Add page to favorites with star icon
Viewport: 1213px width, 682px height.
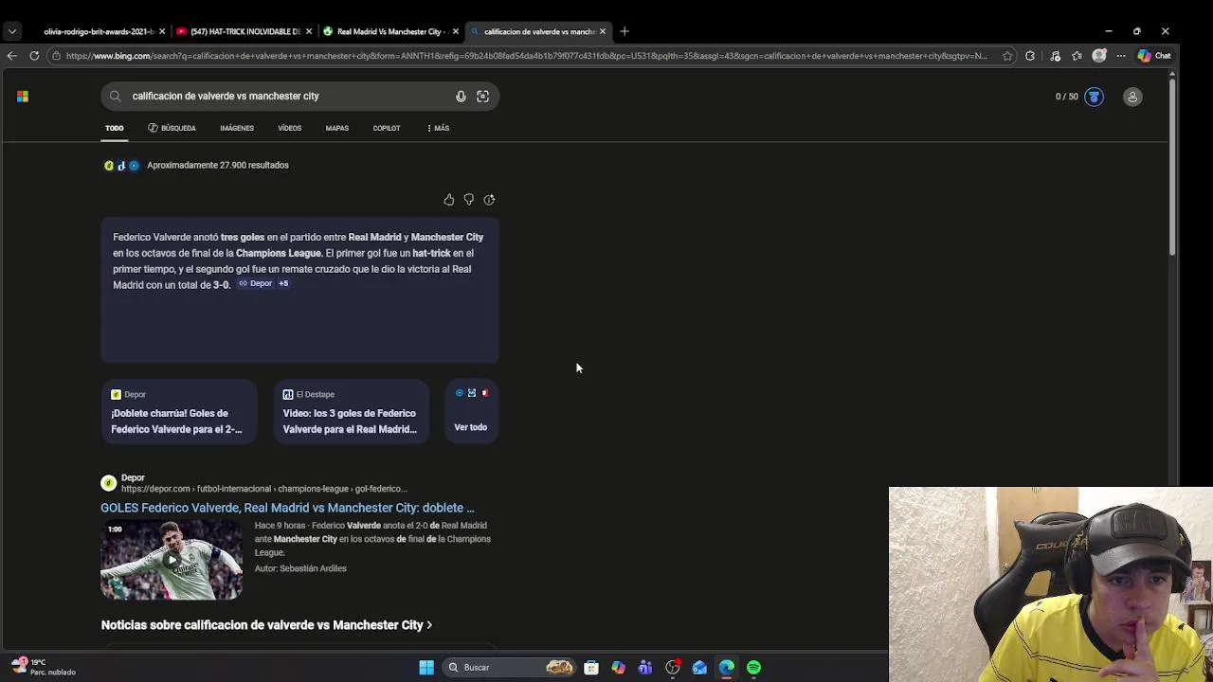point(1007,56)
